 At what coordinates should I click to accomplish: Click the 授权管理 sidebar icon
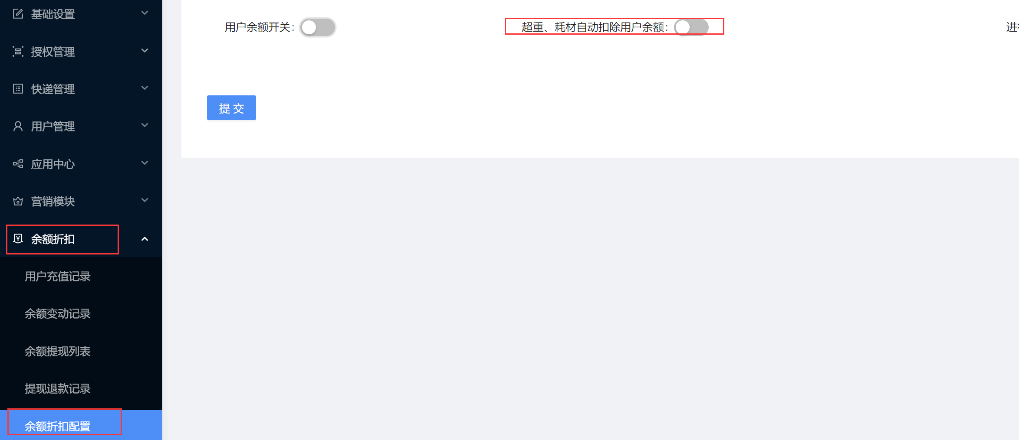click(18, 52)
